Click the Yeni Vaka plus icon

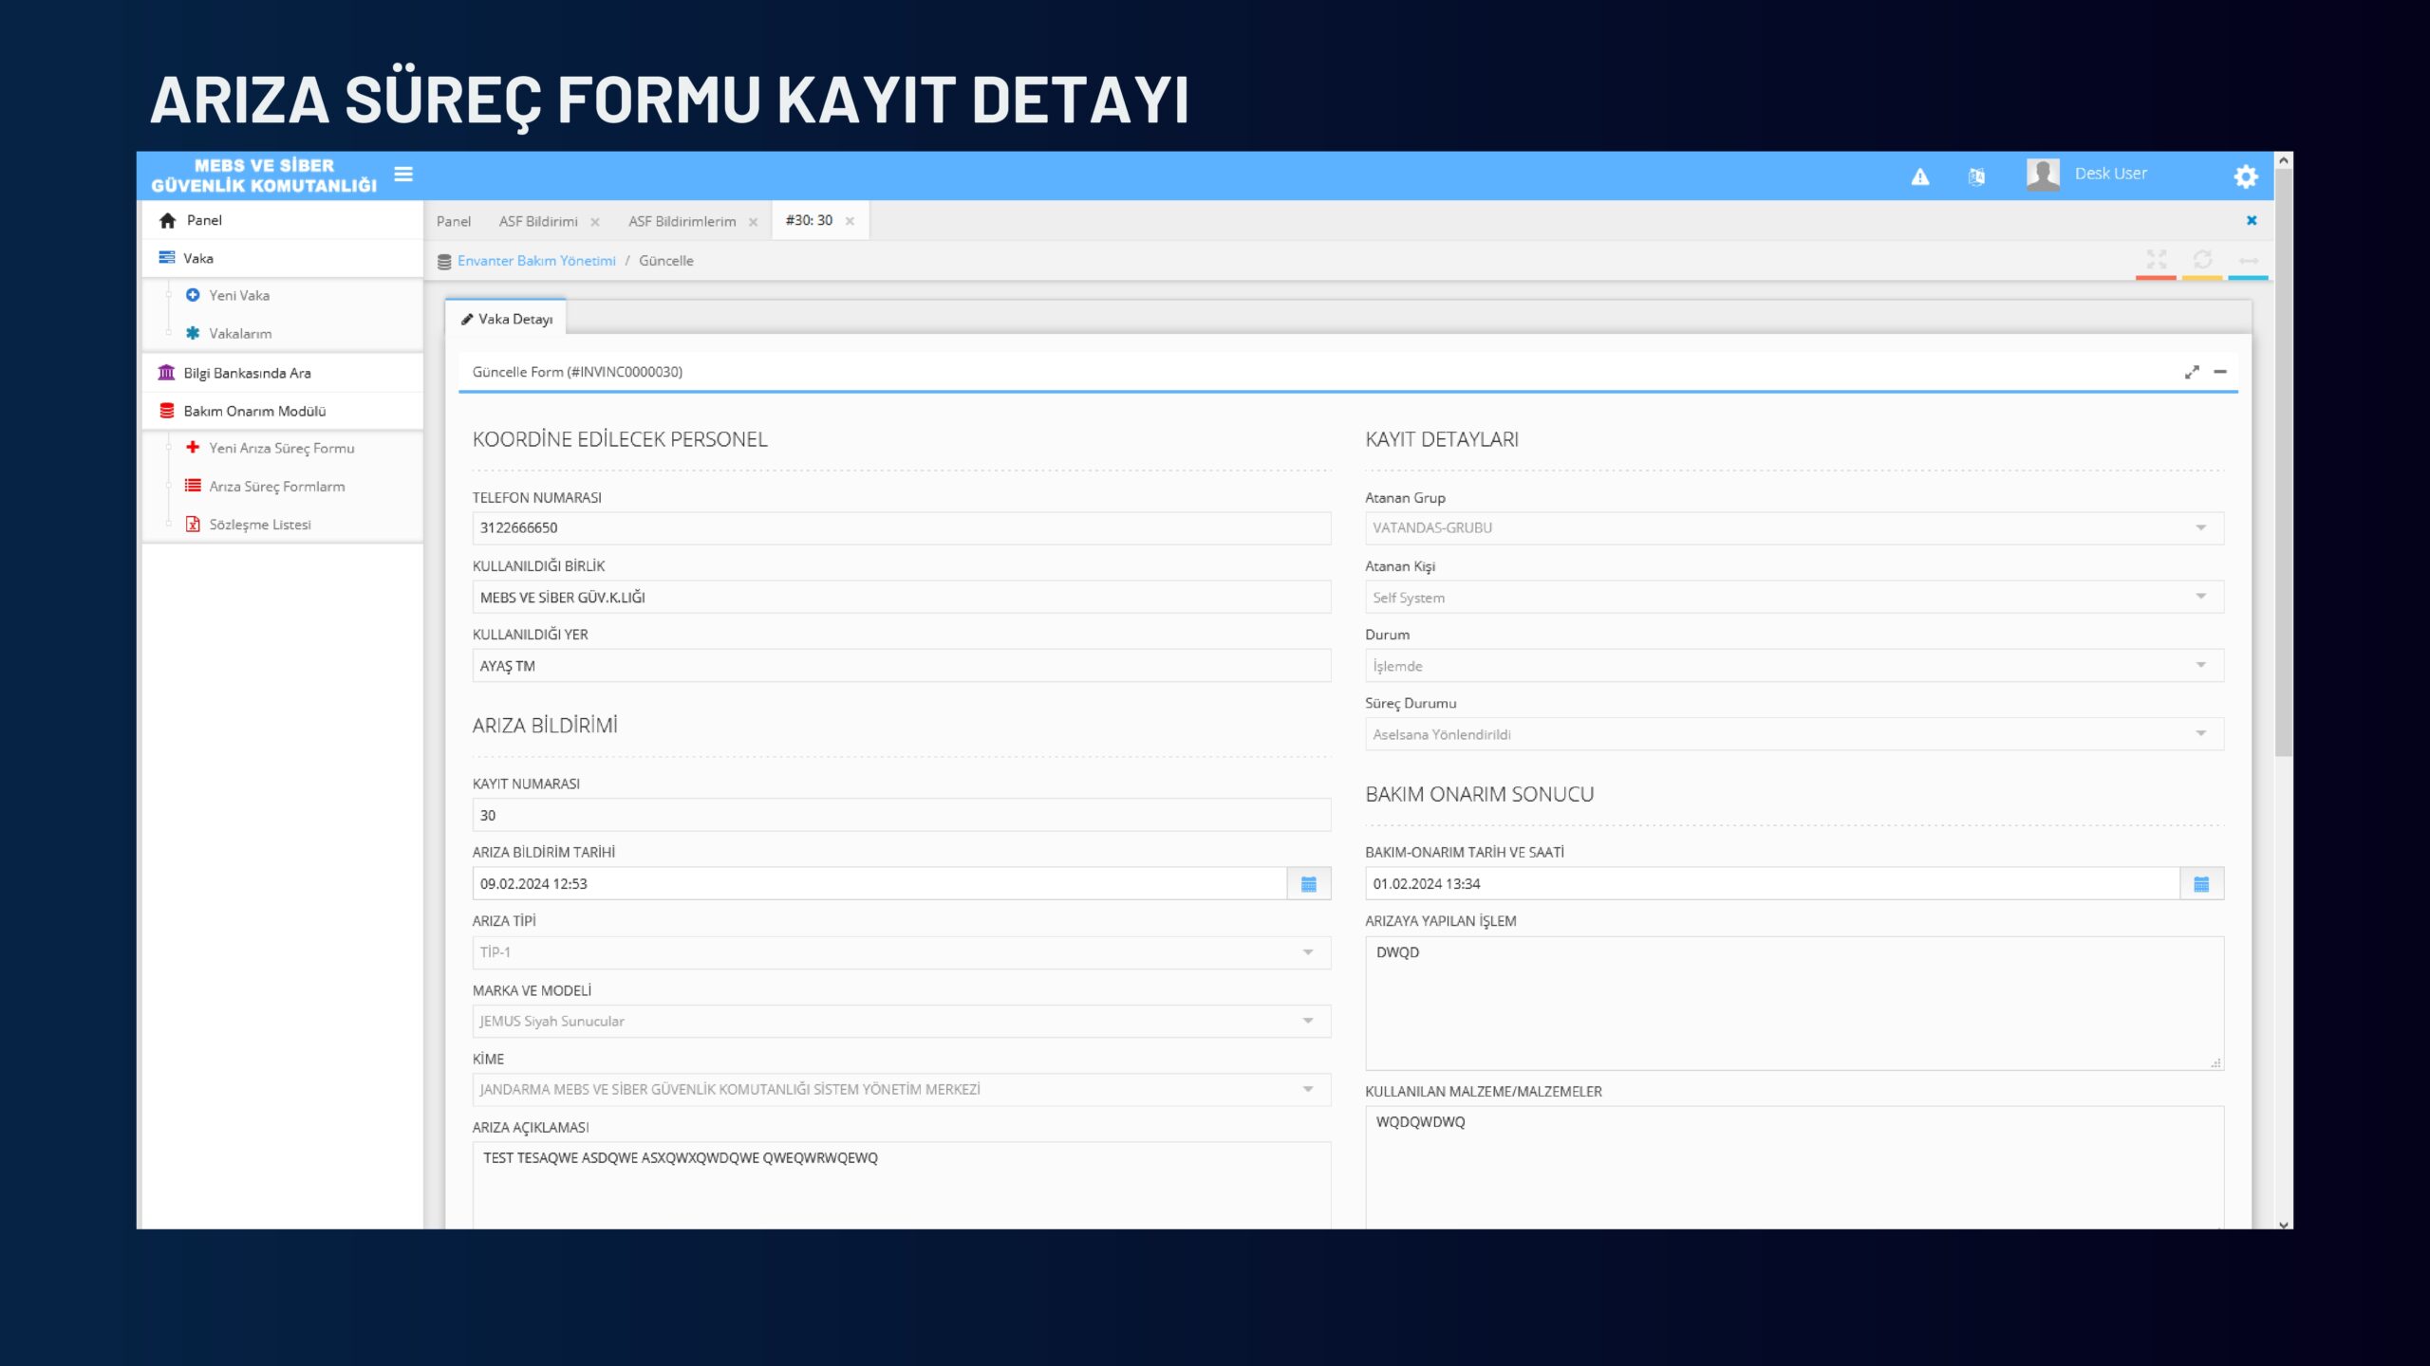[193, 295]
